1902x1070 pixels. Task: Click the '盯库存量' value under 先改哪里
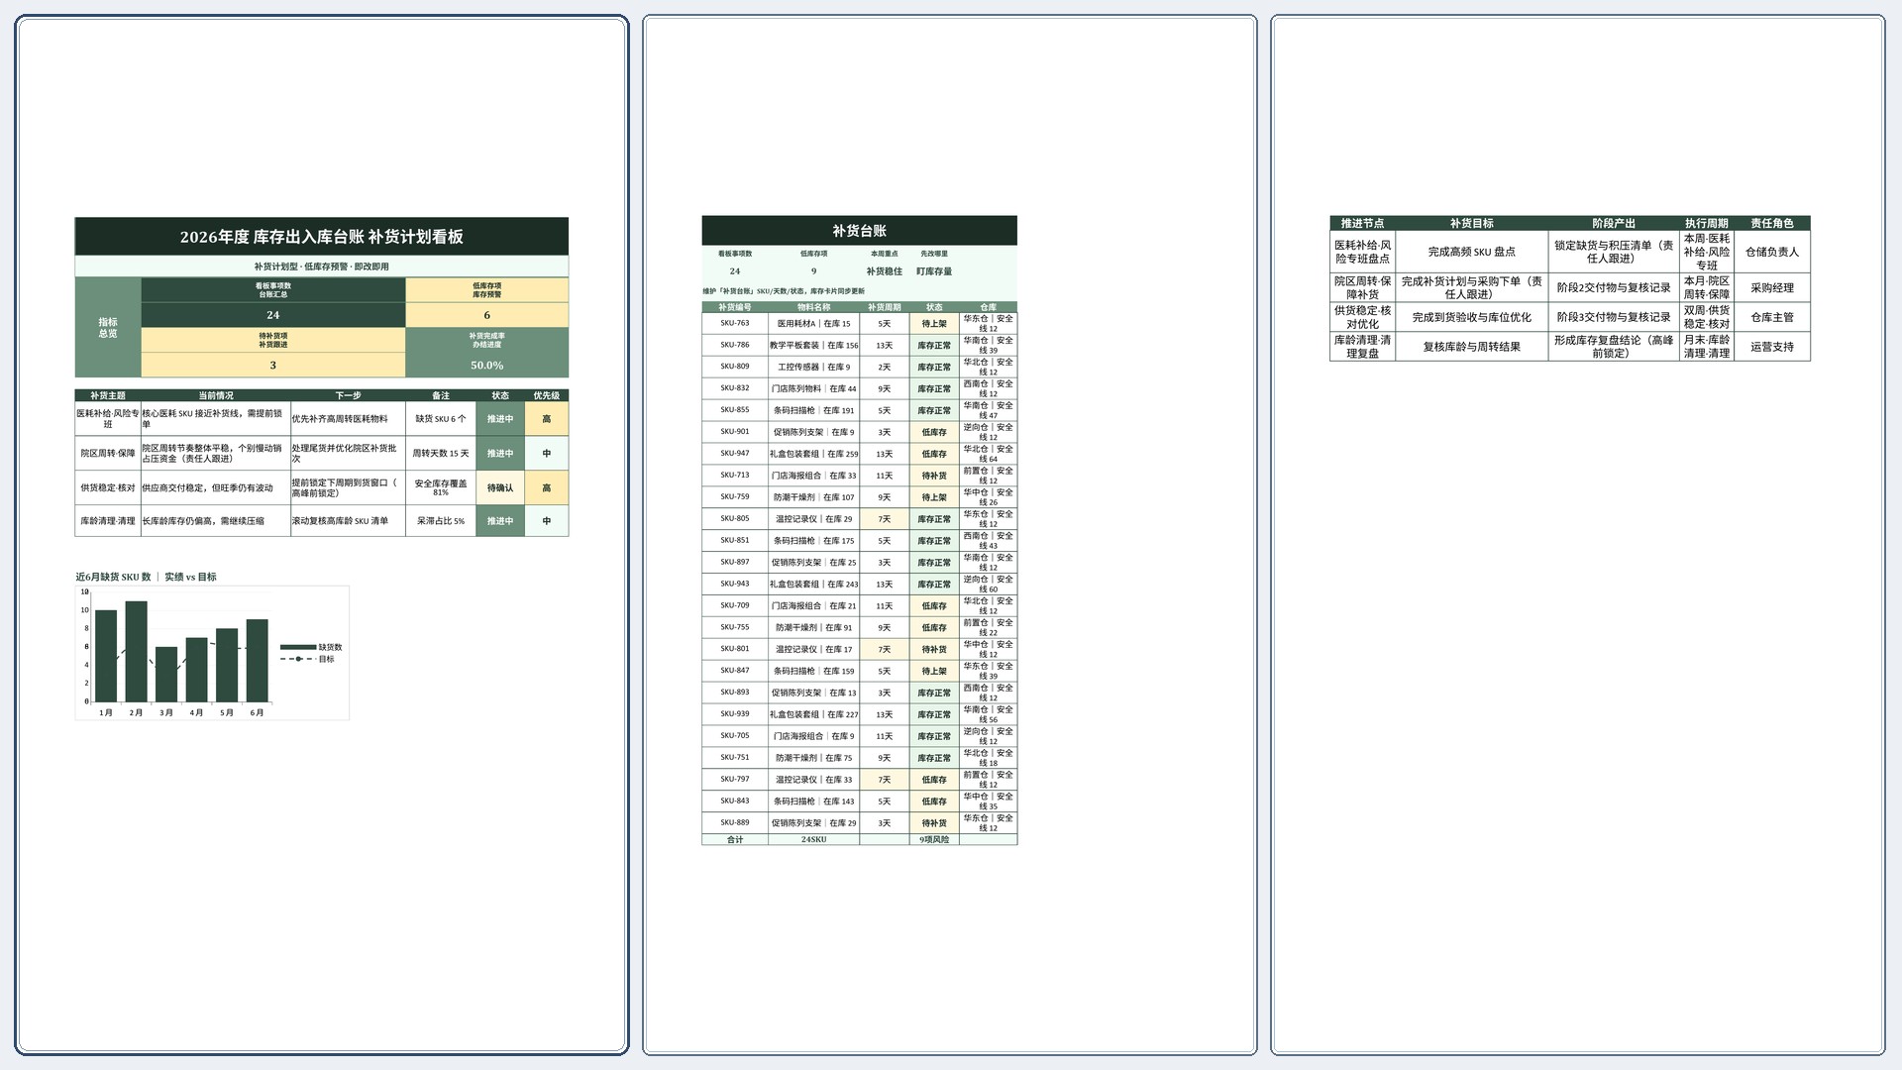pos(934,271)
